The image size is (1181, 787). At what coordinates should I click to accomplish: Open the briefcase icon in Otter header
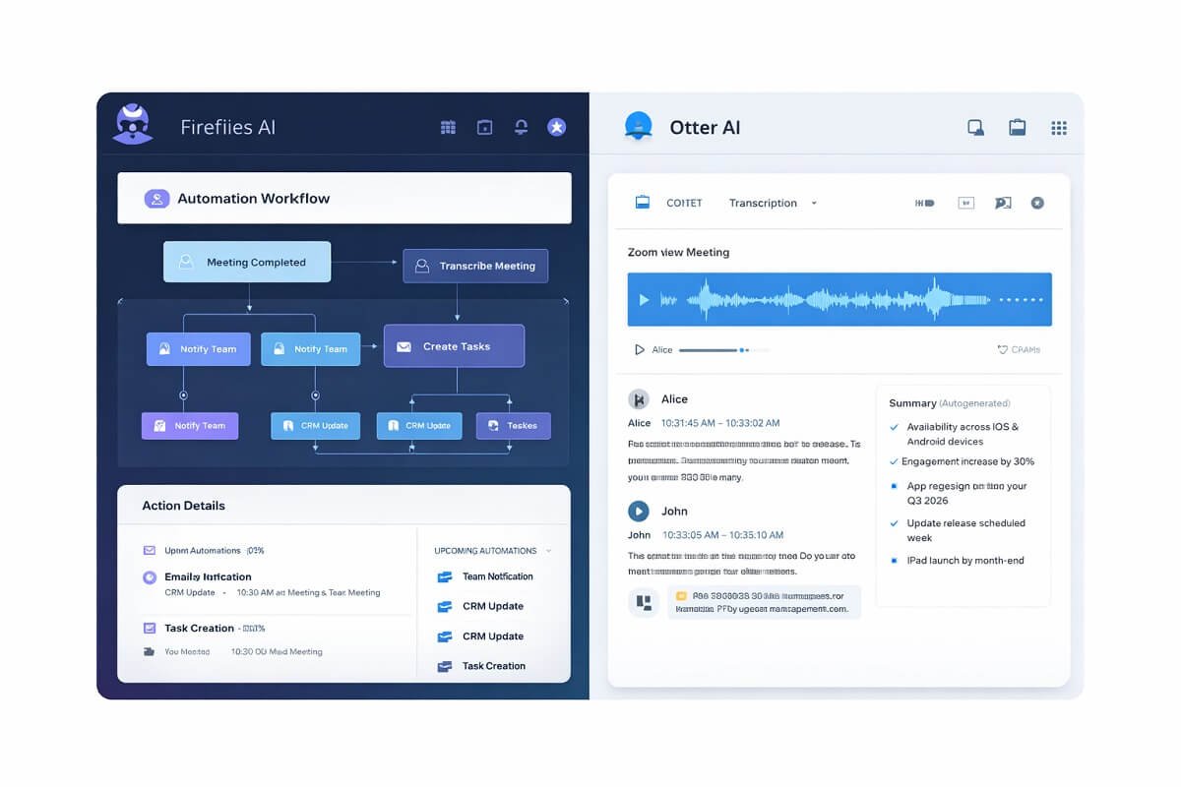tap(1018, 127)
